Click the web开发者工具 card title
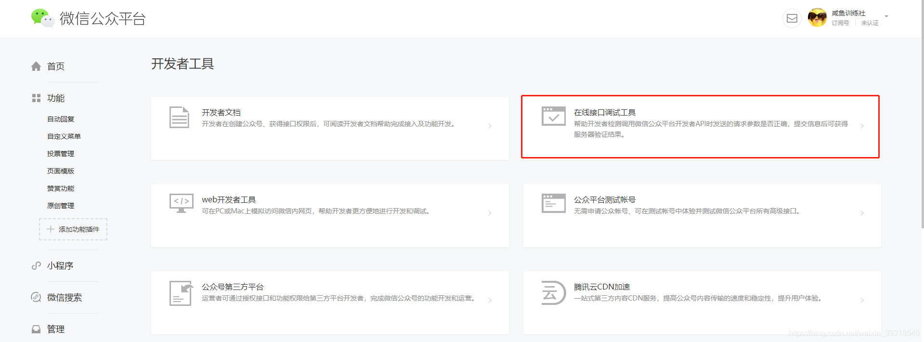This screenshot has height=342, width=924. pos(229,199)
